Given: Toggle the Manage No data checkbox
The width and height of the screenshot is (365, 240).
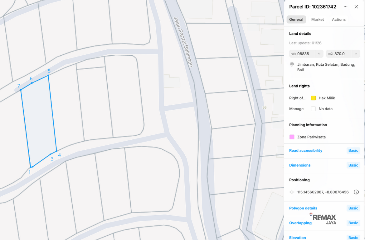Looking at the screenshot, I should (313, 109).
